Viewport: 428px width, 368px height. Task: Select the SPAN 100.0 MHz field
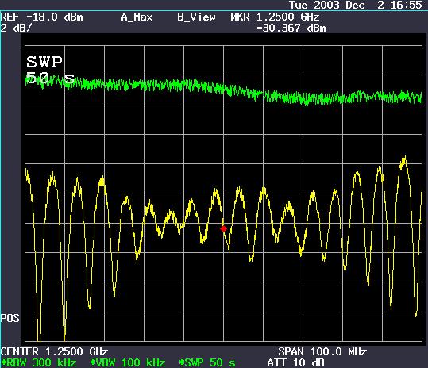coord(322,351)
